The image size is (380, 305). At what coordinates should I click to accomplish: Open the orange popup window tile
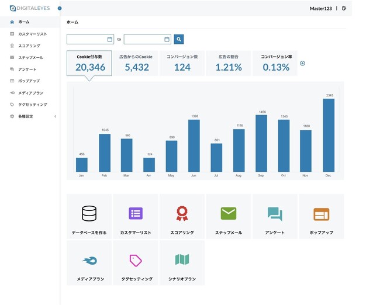tap(321, 214)
